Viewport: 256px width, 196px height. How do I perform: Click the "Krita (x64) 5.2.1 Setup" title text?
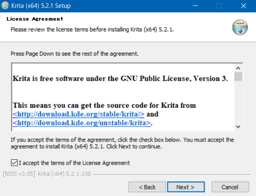tap(41, 6)
